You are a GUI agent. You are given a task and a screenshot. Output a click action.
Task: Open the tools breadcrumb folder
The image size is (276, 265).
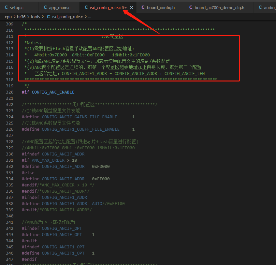pos(35,17)
